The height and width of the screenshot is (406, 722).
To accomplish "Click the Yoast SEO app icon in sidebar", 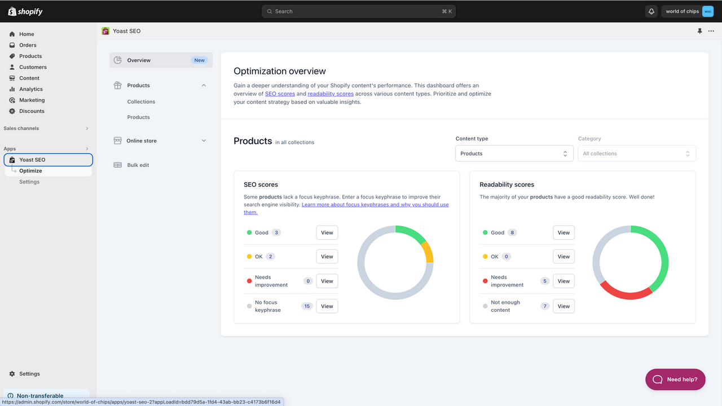I will (x=12, y=160).
